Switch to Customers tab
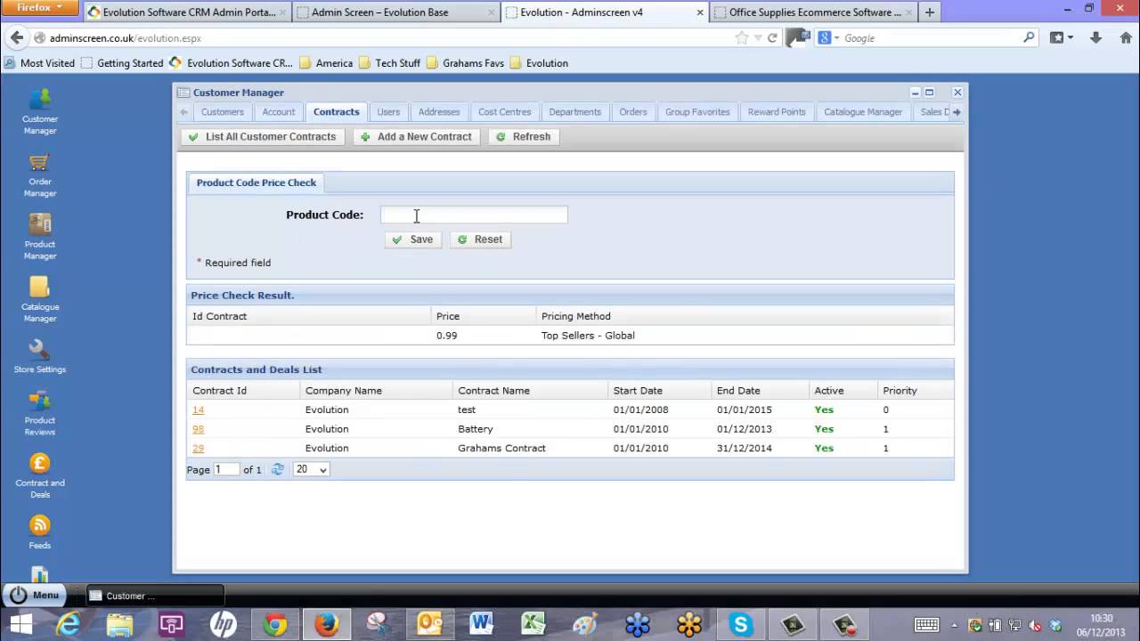This screenshot has height=641, width=1140. point(222,112)
